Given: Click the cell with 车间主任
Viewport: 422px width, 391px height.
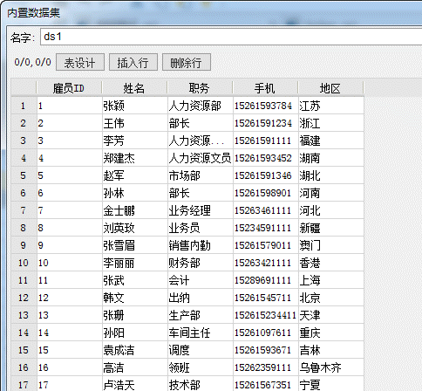Looking at the screenshot, I should click(x=201, y=333).
